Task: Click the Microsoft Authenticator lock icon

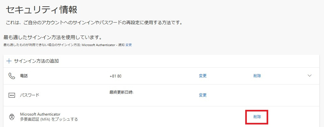Action: point(11,117)
